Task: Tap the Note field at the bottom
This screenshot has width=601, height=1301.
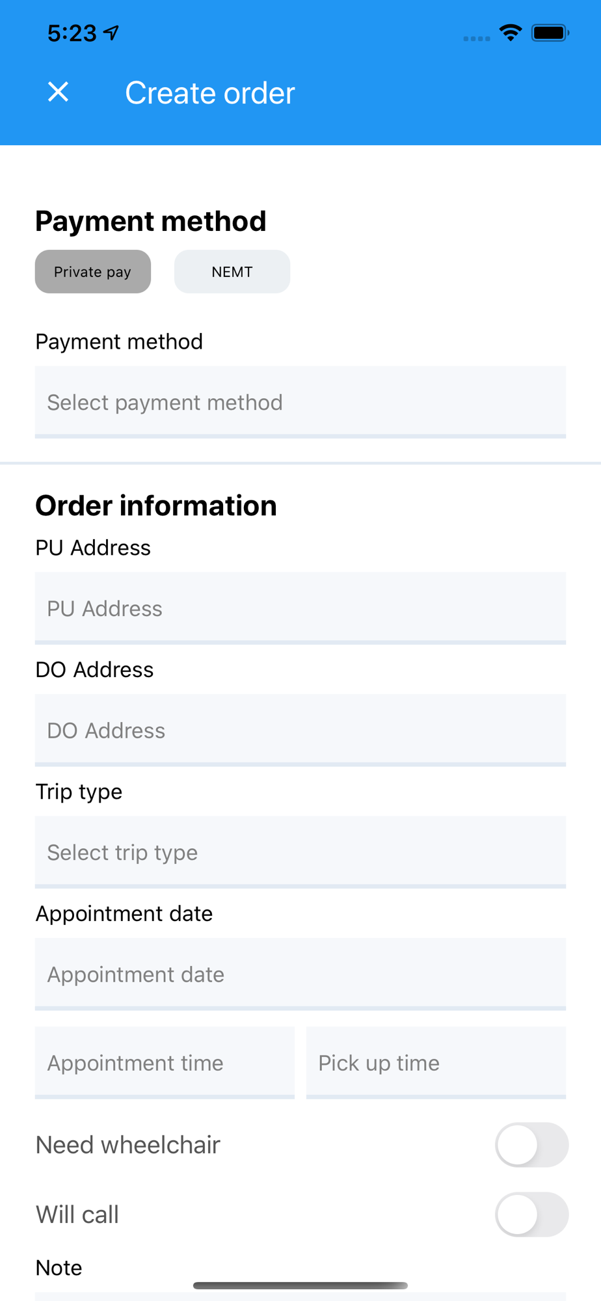Action: (300, 1296)
